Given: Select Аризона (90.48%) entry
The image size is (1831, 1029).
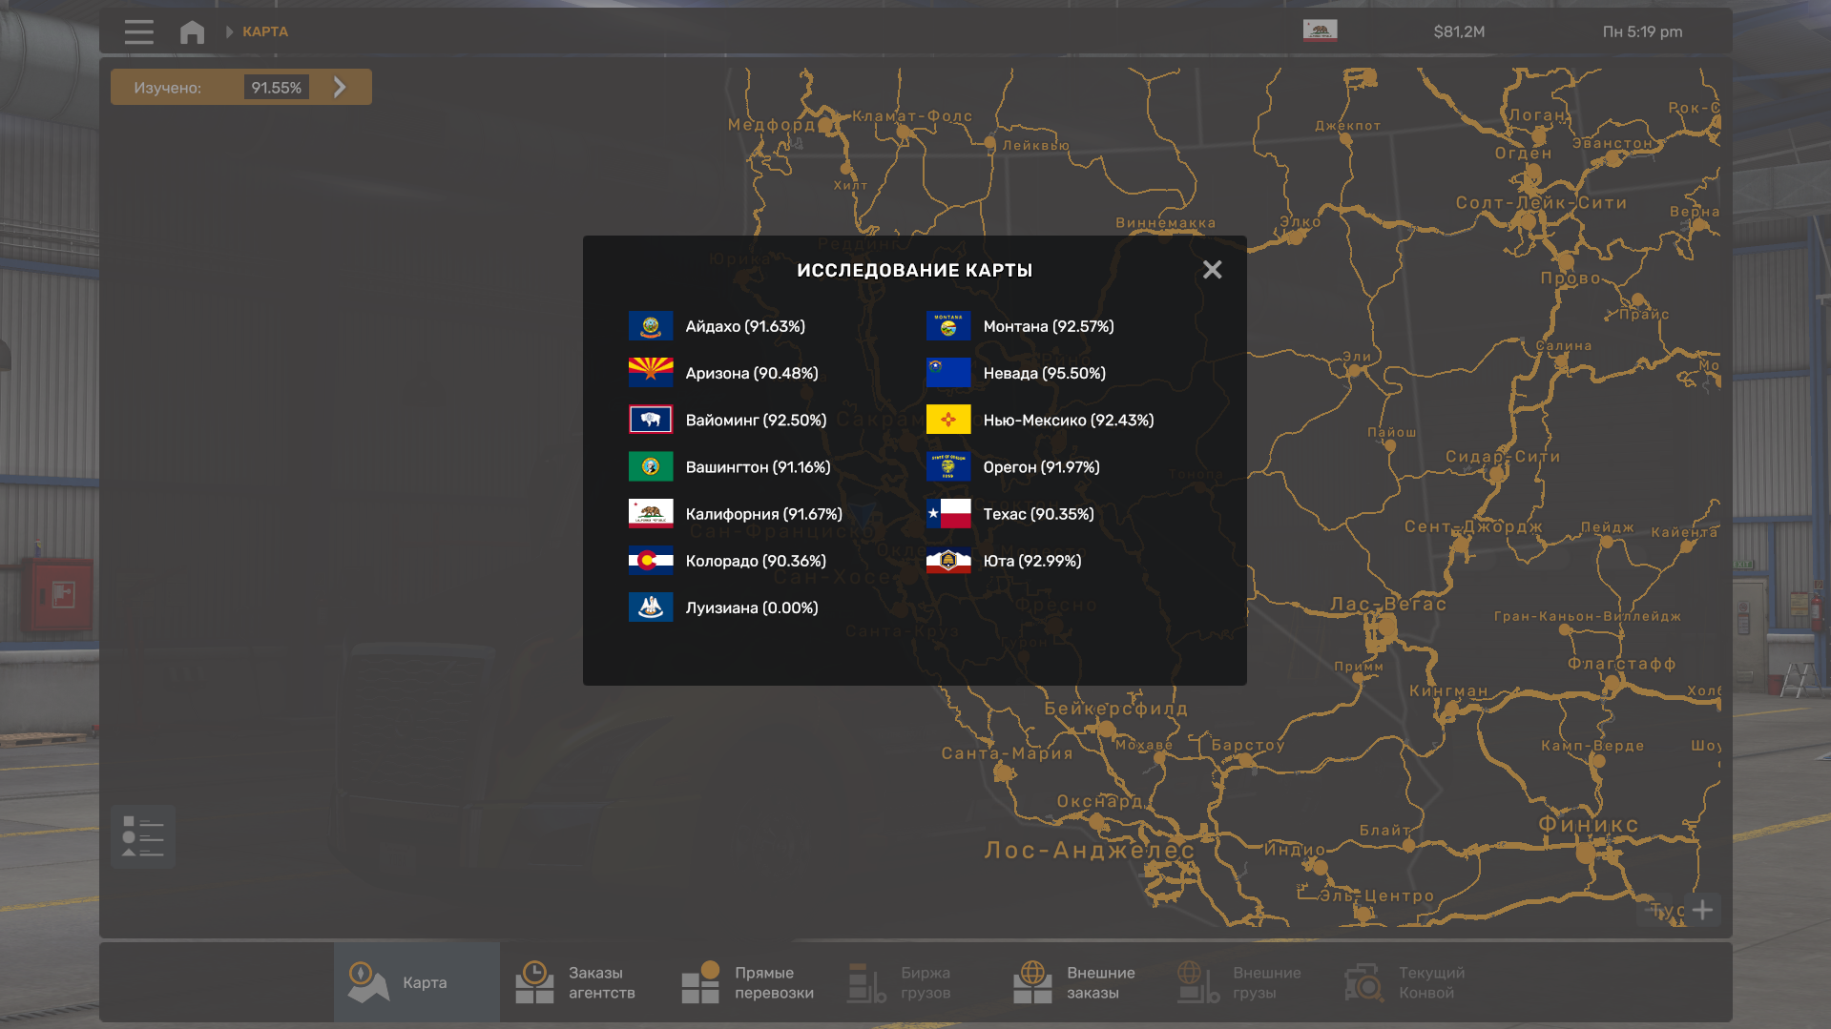Looking at the screenshot, I should pyautogui.click(x=752, y=373).
